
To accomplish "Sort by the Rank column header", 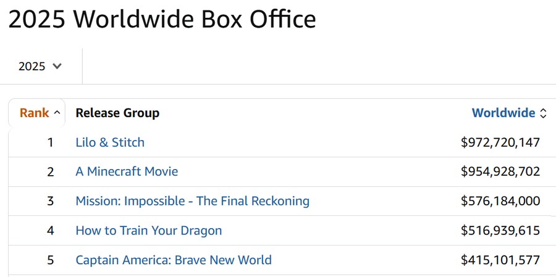I will tap(35, 113).
